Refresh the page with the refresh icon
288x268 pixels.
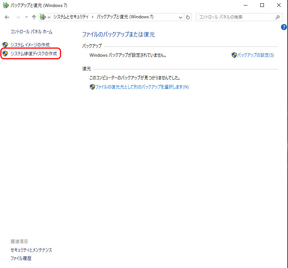(188, 18)
